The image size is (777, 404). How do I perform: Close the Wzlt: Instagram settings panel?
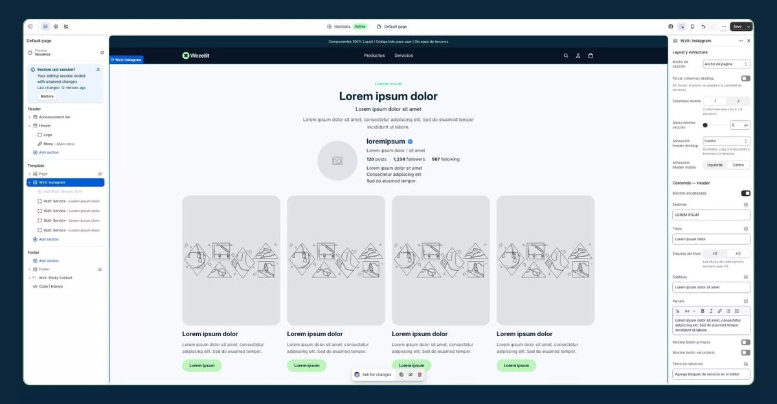(x=749, y=41)
